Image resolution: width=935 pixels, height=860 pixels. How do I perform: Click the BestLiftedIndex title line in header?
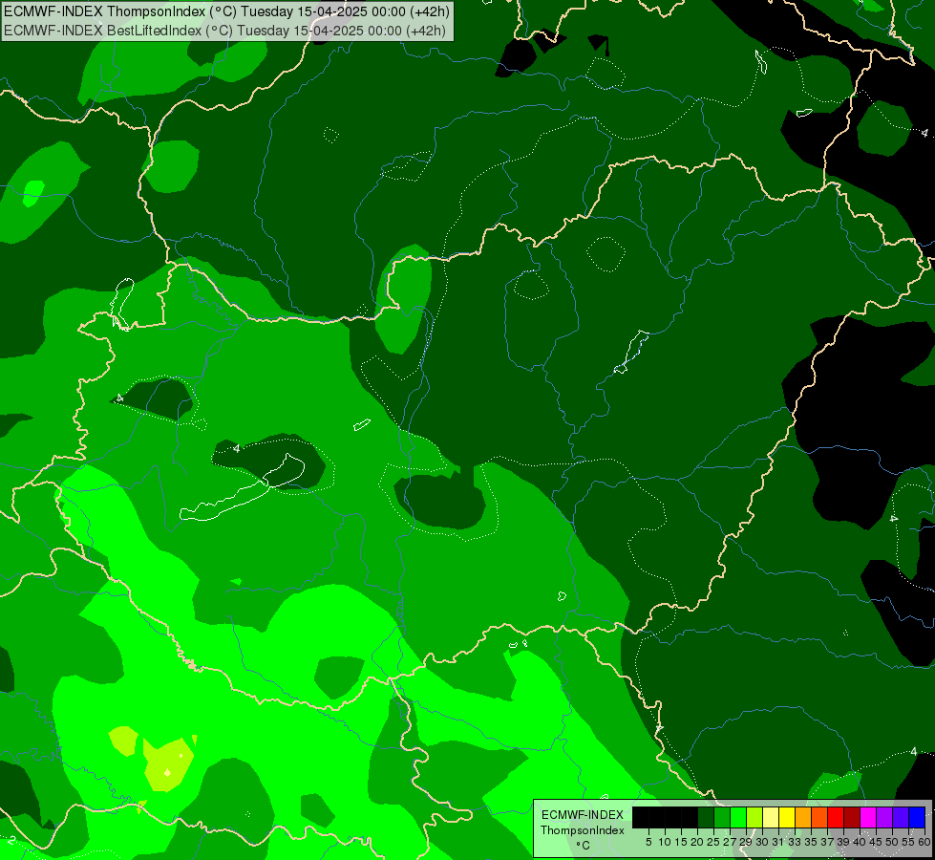coord(224,30)
